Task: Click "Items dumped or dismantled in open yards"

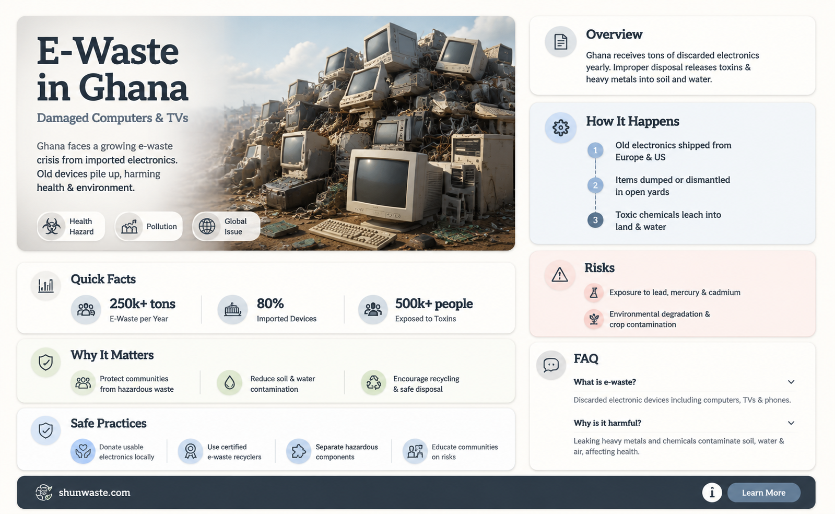Action: pyautogui.click(x=673, y=186)
